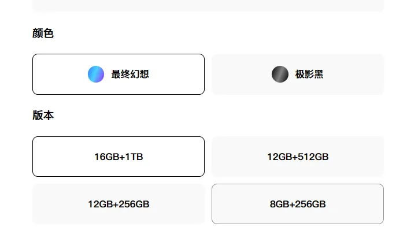Click the 颜色 section heading
407x238 pixels.
[43, 34]
